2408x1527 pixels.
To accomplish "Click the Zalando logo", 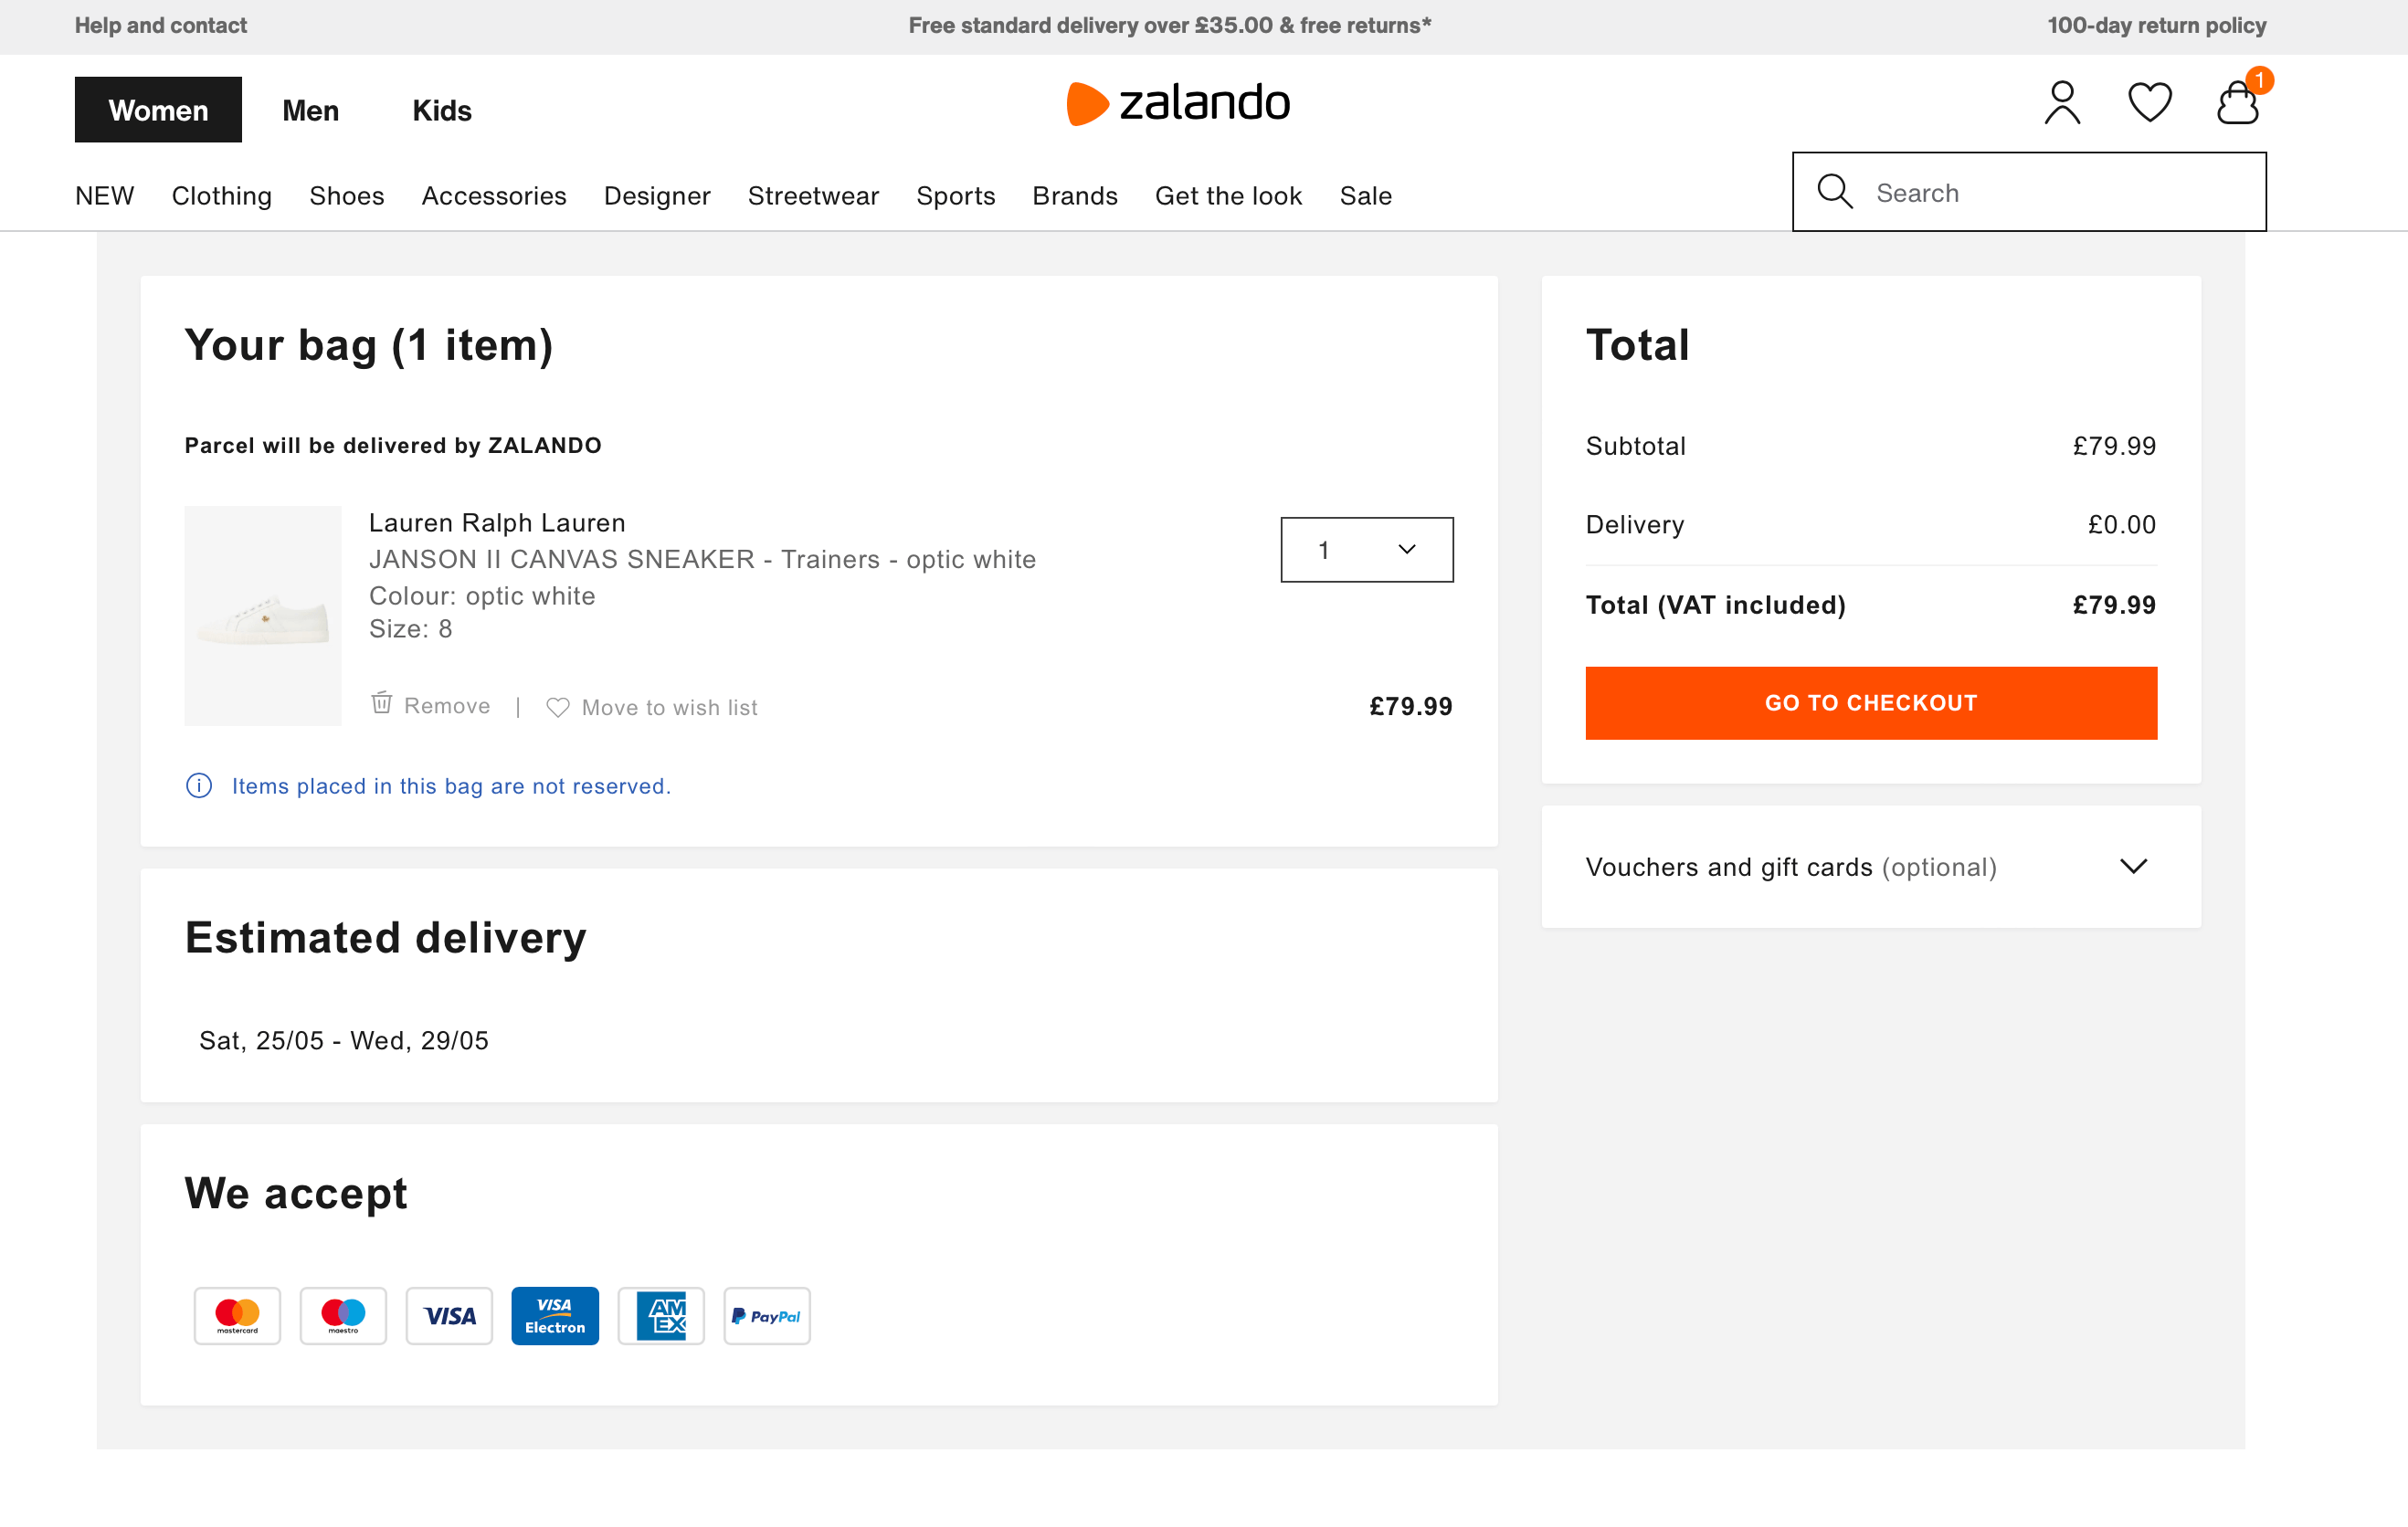I will pyautogui.click(x=1178, y=103).
